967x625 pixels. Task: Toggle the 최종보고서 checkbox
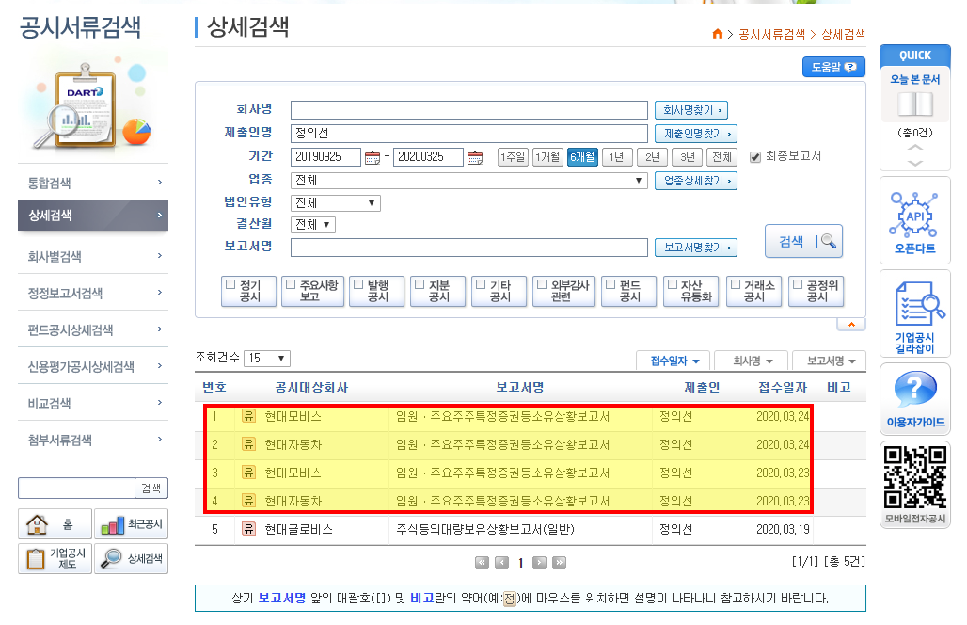(x=754, y=157)
